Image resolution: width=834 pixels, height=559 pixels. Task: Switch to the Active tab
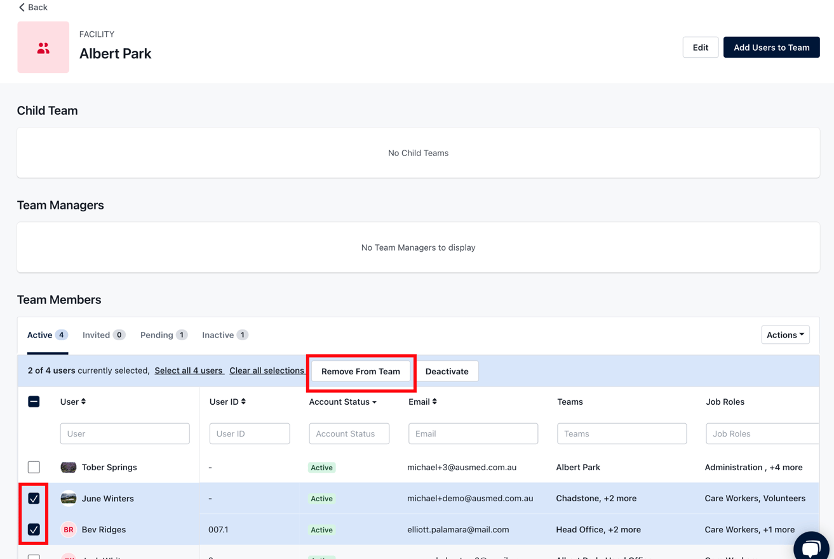48,335
